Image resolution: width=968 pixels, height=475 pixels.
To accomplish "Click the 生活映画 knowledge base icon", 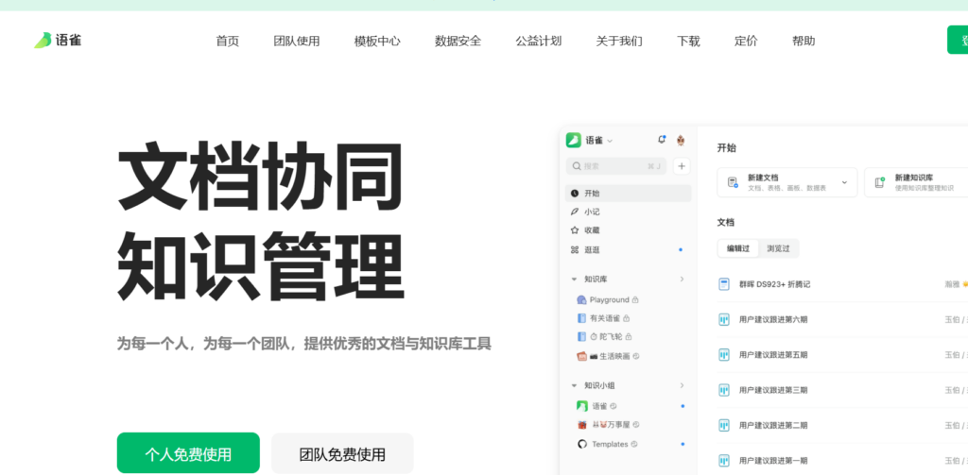I will tap(581, 356).
